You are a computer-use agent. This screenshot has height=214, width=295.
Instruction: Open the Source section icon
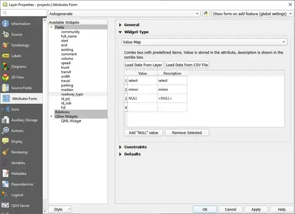[5, 34]
